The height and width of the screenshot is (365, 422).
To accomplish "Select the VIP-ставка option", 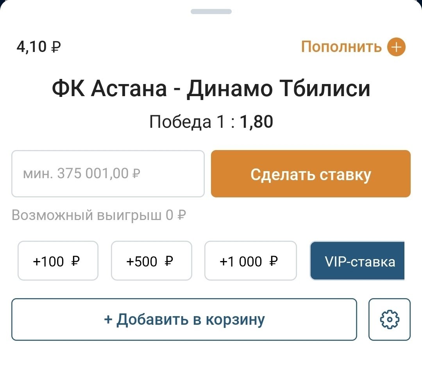I will click(x=358, y=261).
